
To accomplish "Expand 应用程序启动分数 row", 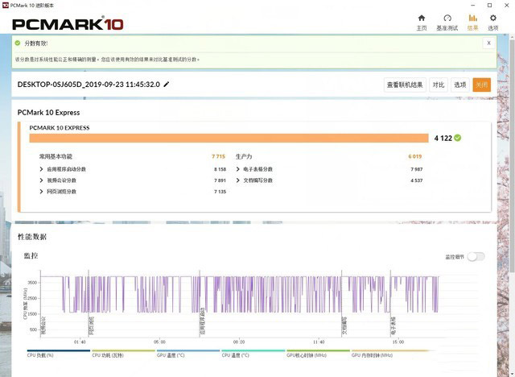I will tap(41, 169).
